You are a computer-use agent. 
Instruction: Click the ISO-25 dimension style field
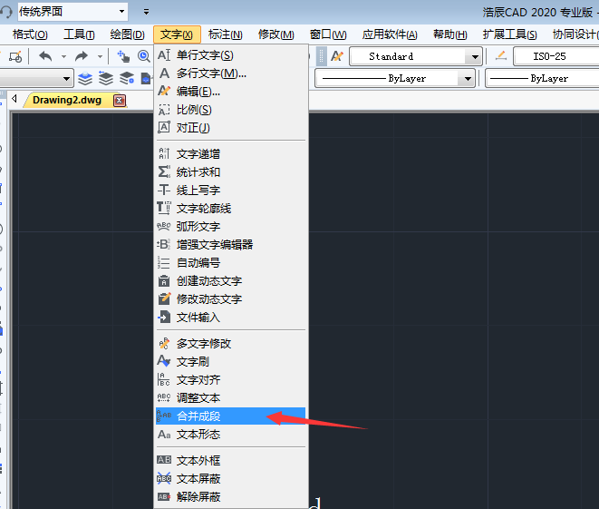(553, 56)
